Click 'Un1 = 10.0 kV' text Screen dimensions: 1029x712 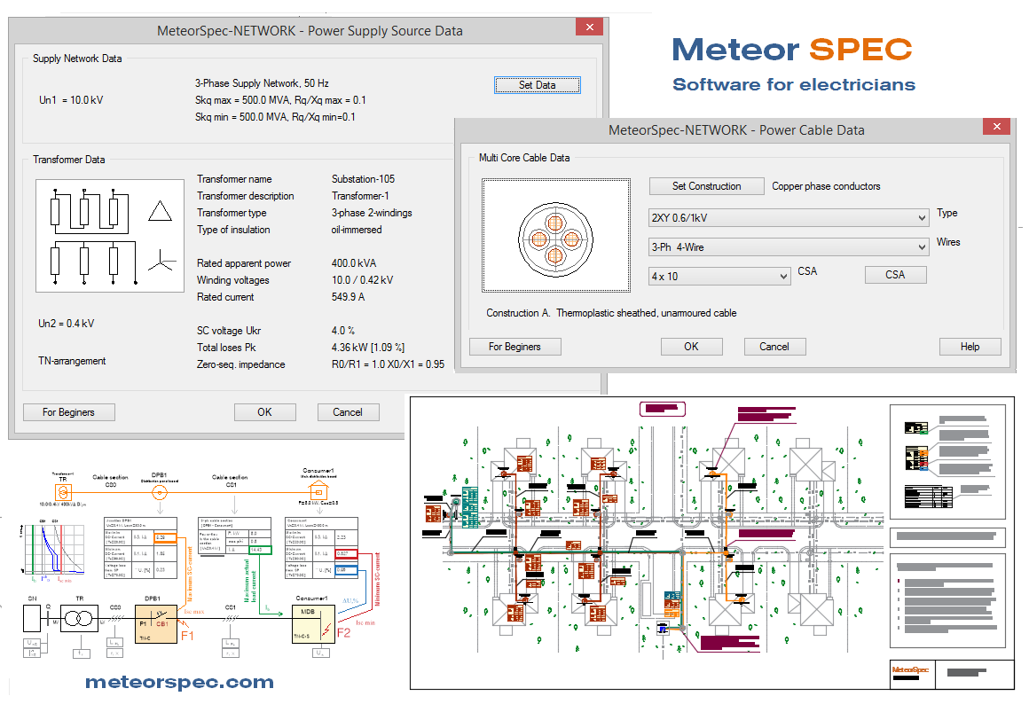point(71,100)
